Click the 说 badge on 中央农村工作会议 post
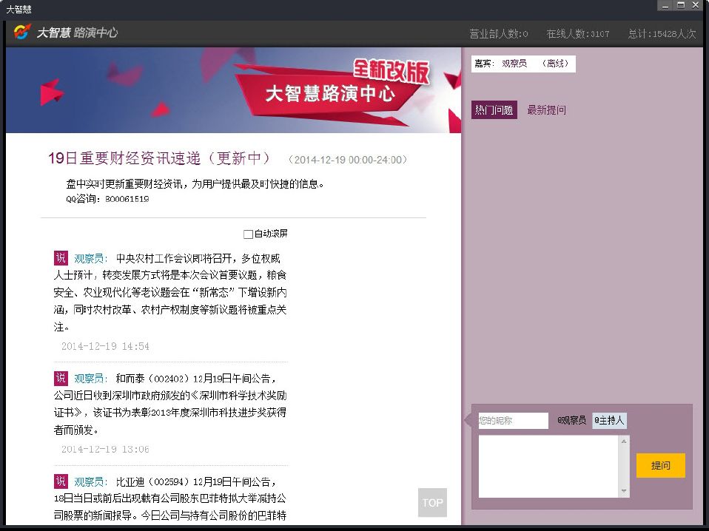709x531 pixels. click(61, 258)
